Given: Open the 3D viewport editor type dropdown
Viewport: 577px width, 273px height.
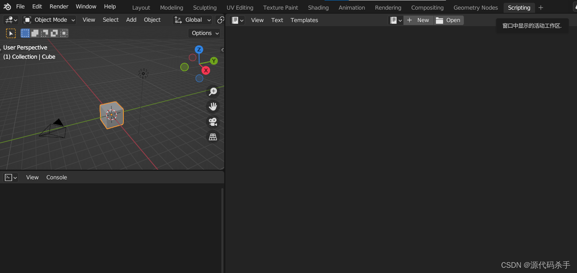Looking at the screenshot, I should click(x=11, y=20).
